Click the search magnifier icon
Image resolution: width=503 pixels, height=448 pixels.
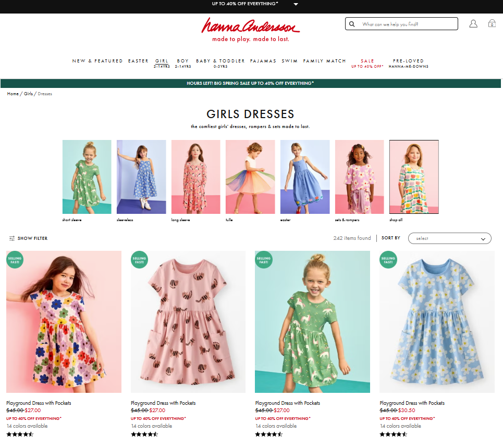click(352, 24)
